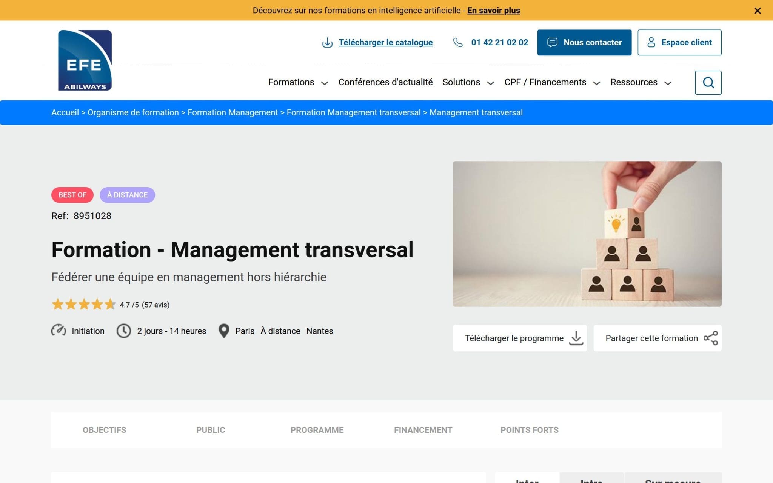The width and height of the screenshot is (773, 483).
Task: Open 'Formation Management transversal' breadcrumb
Action: point(353,112)
